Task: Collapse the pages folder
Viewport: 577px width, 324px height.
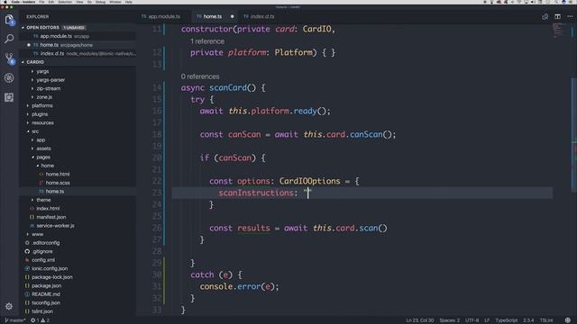Action: tap(43, 157)
